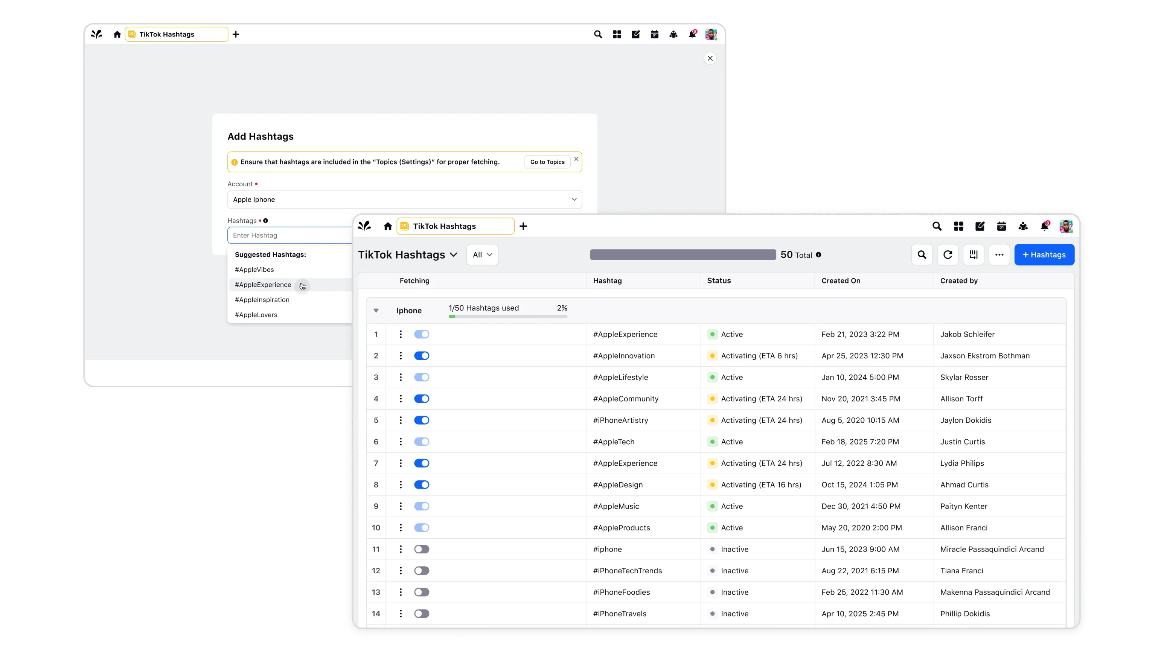Viewport: 1164px width, 652px height.
Task: Click the Go to Topics button
Action: (x=547, y=162)
